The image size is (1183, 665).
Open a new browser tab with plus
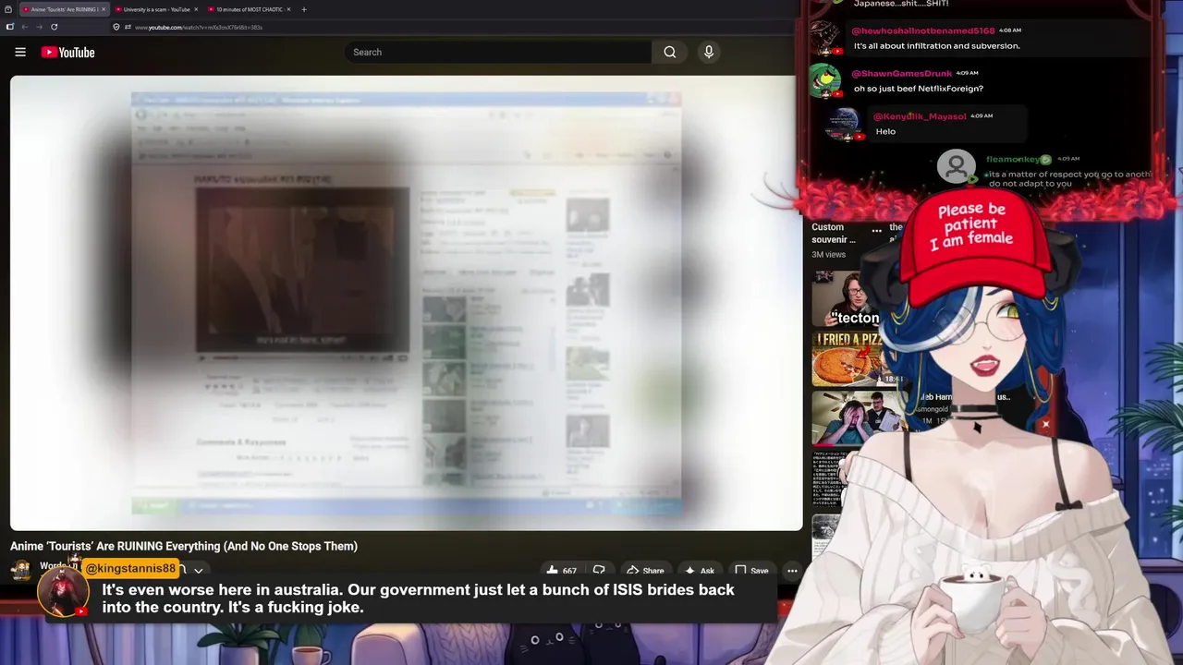tap(304, 9)
